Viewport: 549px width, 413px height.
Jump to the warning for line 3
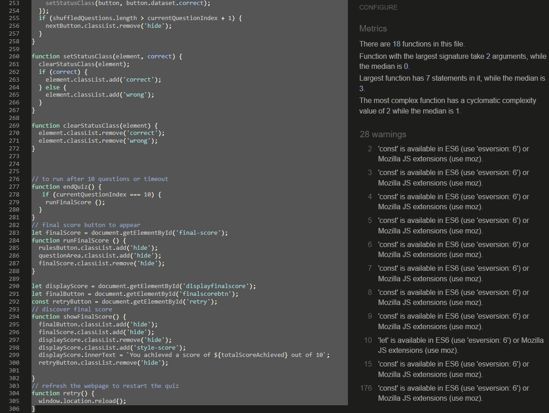click(x=453, y=178)
